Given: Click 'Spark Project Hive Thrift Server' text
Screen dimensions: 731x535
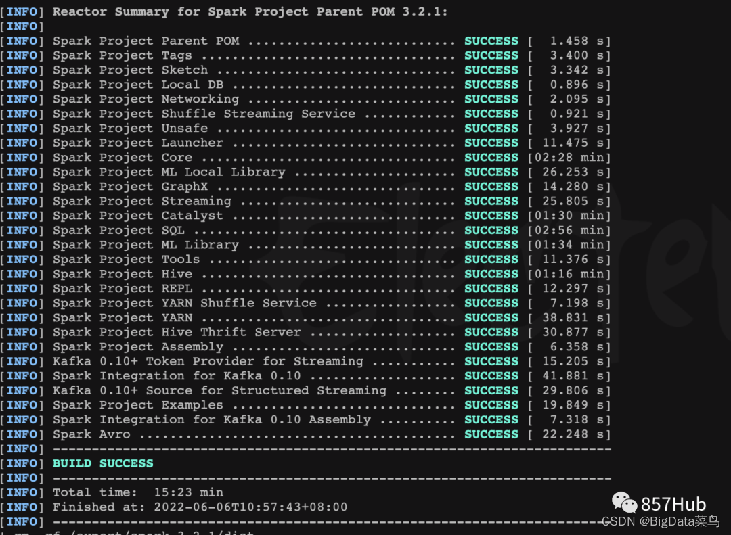Looking at the screenshot, I should coord(177,332).
